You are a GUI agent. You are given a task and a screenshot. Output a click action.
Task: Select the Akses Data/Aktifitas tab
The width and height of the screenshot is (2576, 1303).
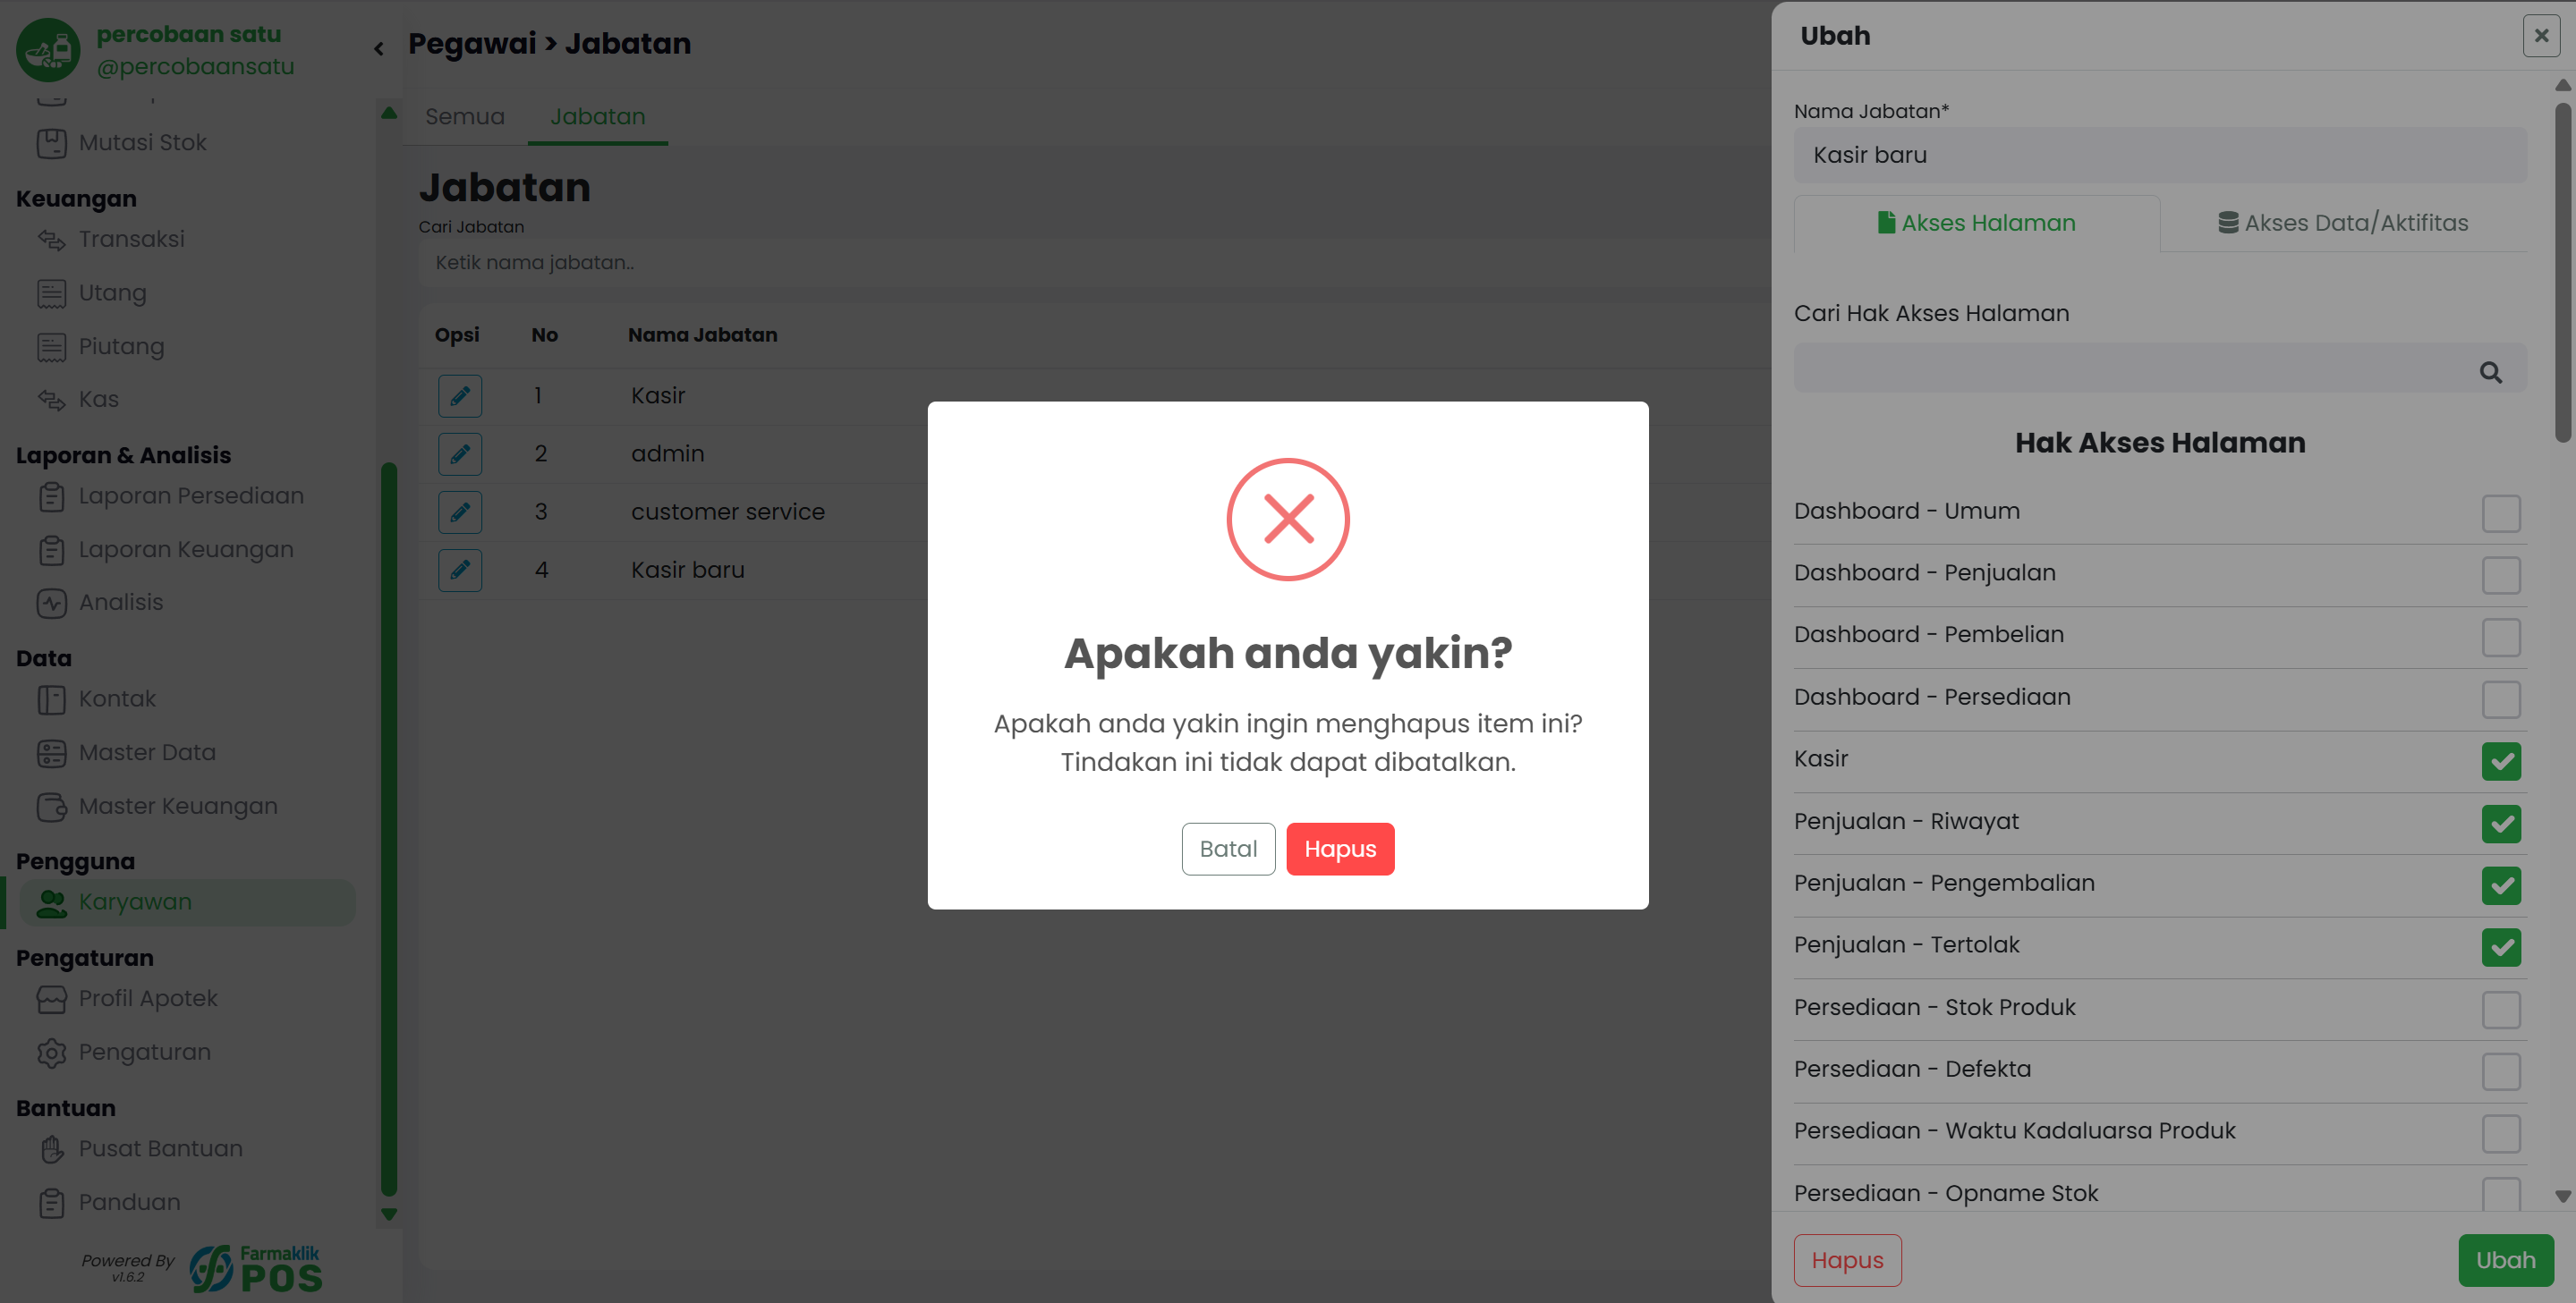pos(2343,223)
